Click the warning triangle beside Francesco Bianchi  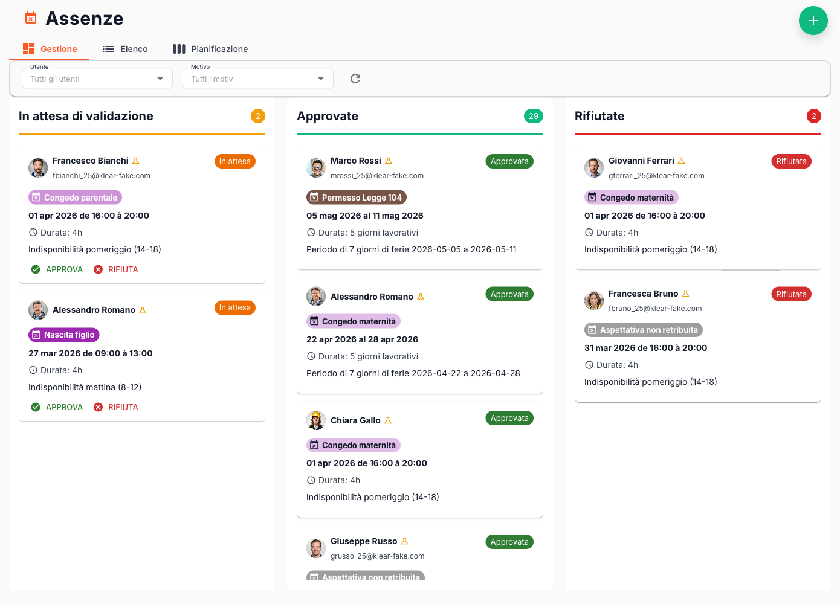(x=135, y=160)
